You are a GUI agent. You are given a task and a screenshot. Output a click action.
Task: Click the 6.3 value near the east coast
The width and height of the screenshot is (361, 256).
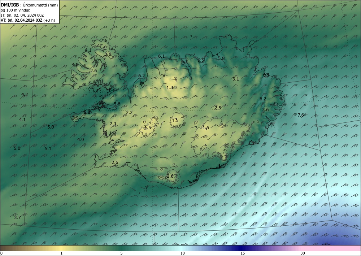[266, 75]
